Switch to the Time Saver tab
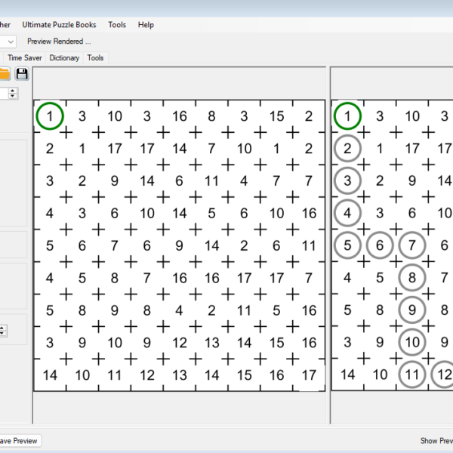The height and width of the screenshot is (453, 453). (x=26, y=57)
